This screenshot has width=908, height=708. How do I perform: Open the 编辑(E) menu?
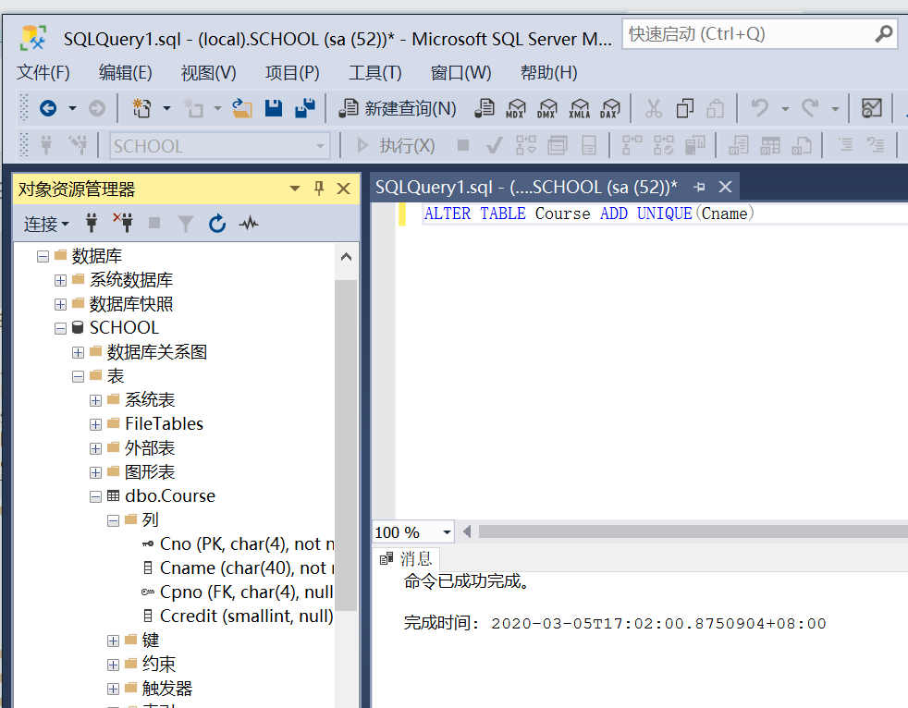[126, 72]
